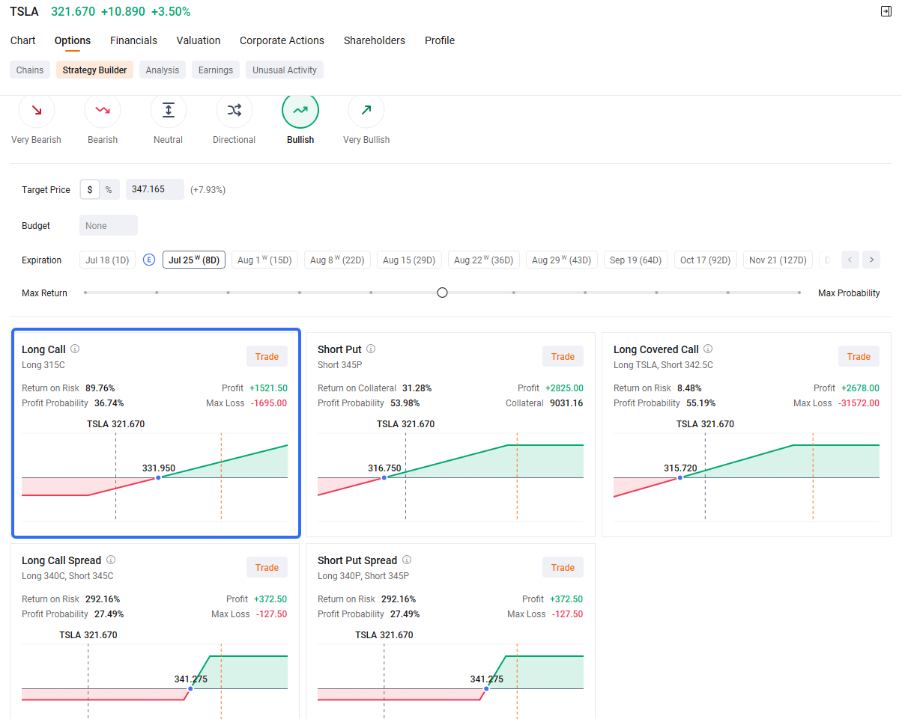The width and height of the screenshot is (902, 719).
Task: Click the Max Return/Probability slider handle
Action: [x=442, y=293]
